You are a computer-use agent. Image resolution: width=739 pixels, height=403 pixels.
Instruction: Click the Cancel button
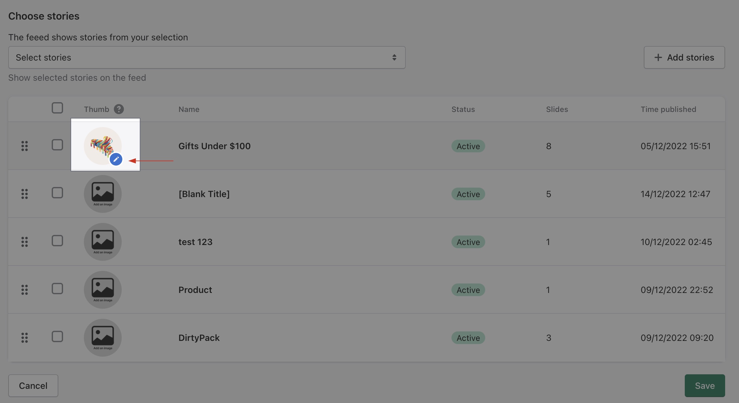(33, 386)
